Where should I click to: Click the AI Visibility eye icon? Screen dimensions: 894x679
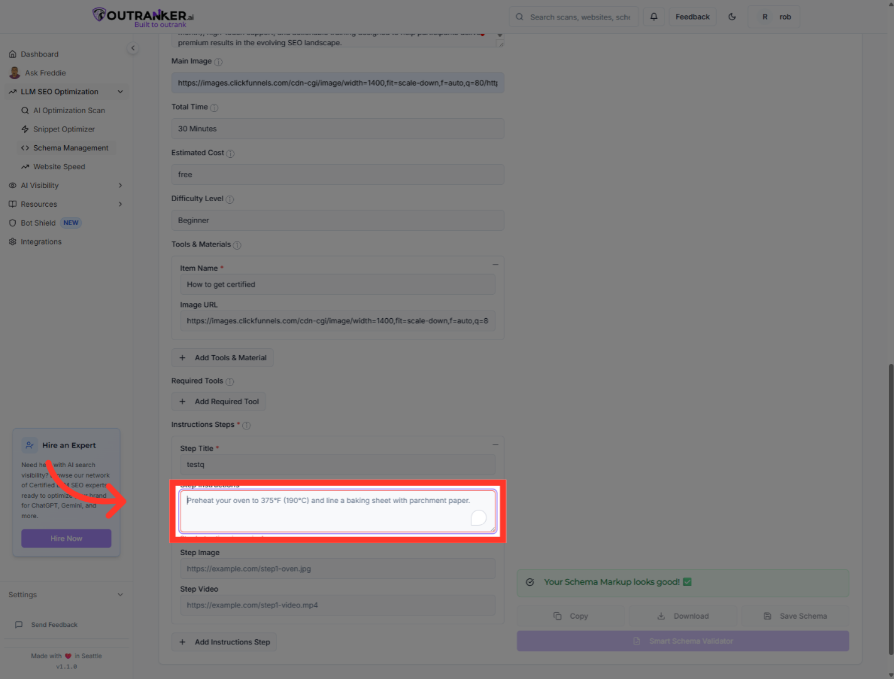pos(13,185)
